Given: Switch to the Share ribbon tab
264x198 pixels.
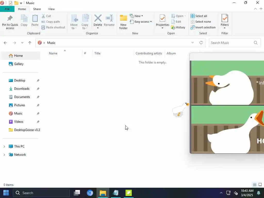Looking at the screenshot, I should 37,9.
